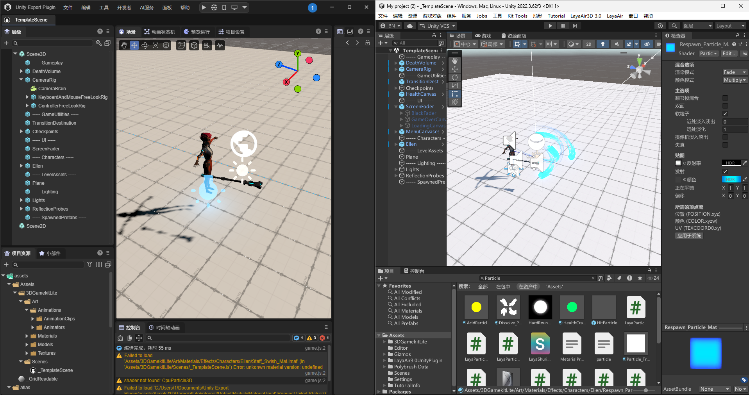Open Unity undo history icon

tap(660, 26)
